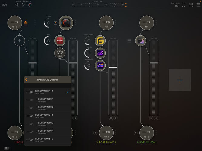The width and height of the screenshot is (202, 151).
Task: Open the Eventide plugin node
Action: click(60, 41)
